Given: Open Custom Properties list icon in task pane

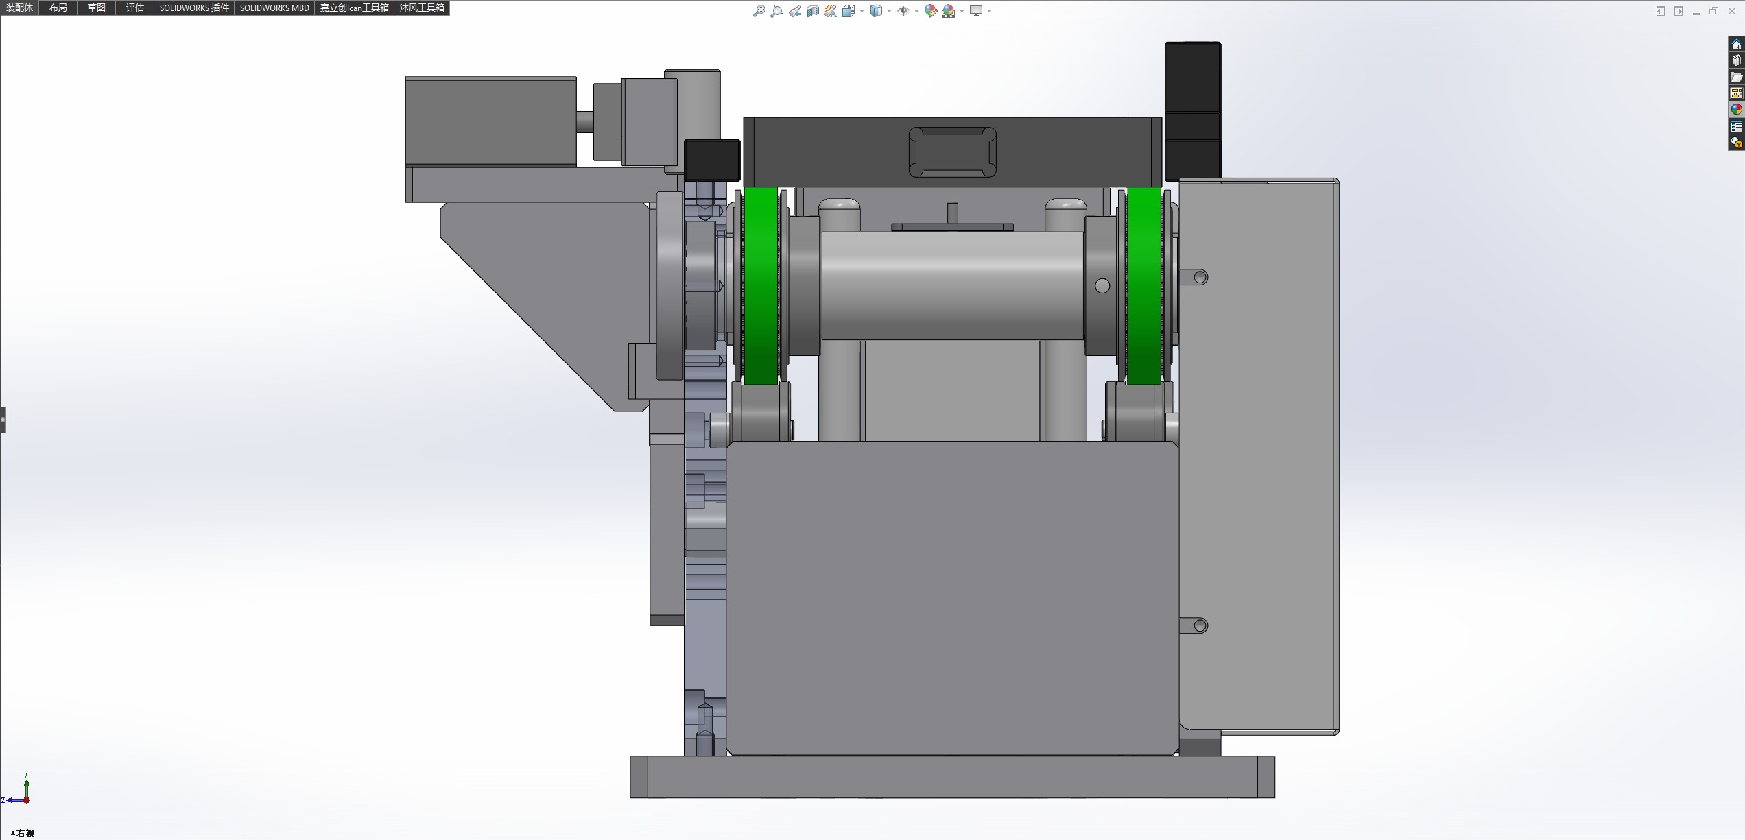Looking at the screenshot, I should point(1736,126).
